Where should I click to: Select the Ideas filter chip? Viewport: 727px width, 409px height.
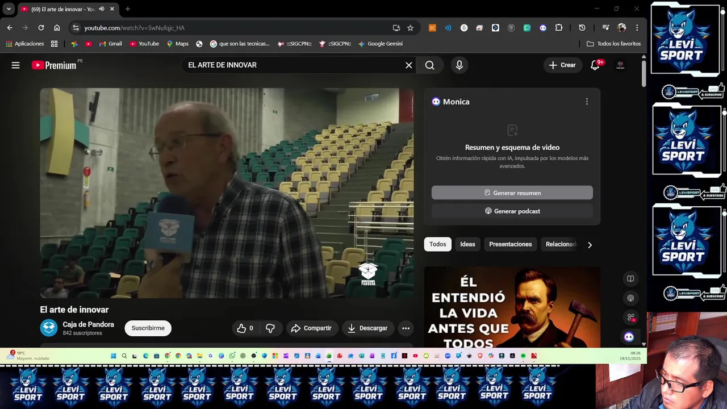pyautogui.click(x=467, y=244)
